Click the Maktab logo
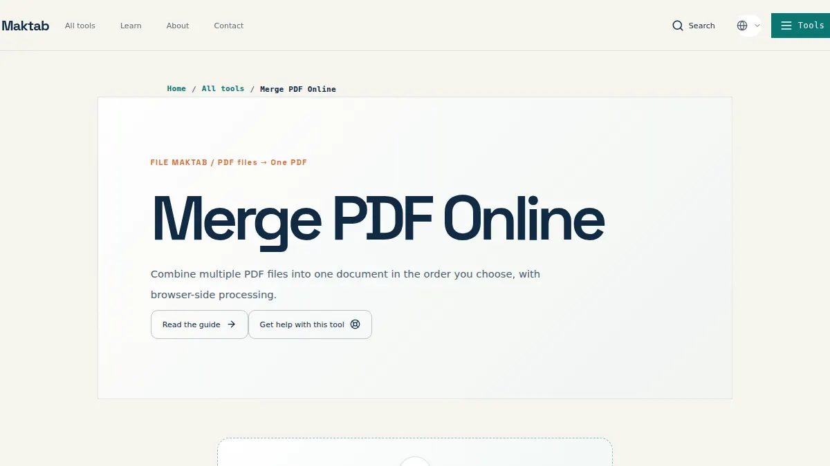This screenshot has height=466, width=830. point(25,26)
